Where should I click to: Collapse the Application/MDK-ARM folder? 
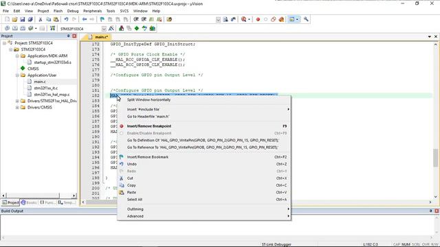click(x=17, y=56)
